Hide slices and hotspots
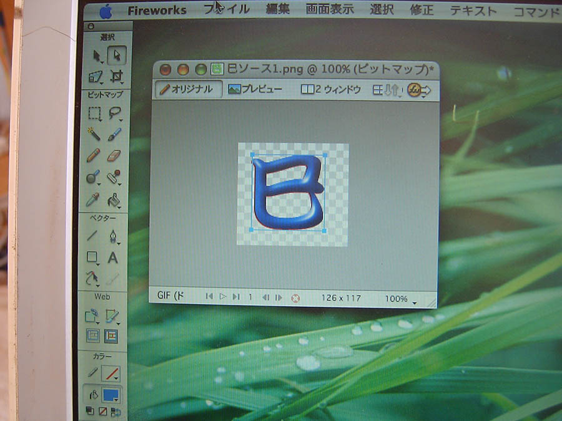 (x=93, y=336)
